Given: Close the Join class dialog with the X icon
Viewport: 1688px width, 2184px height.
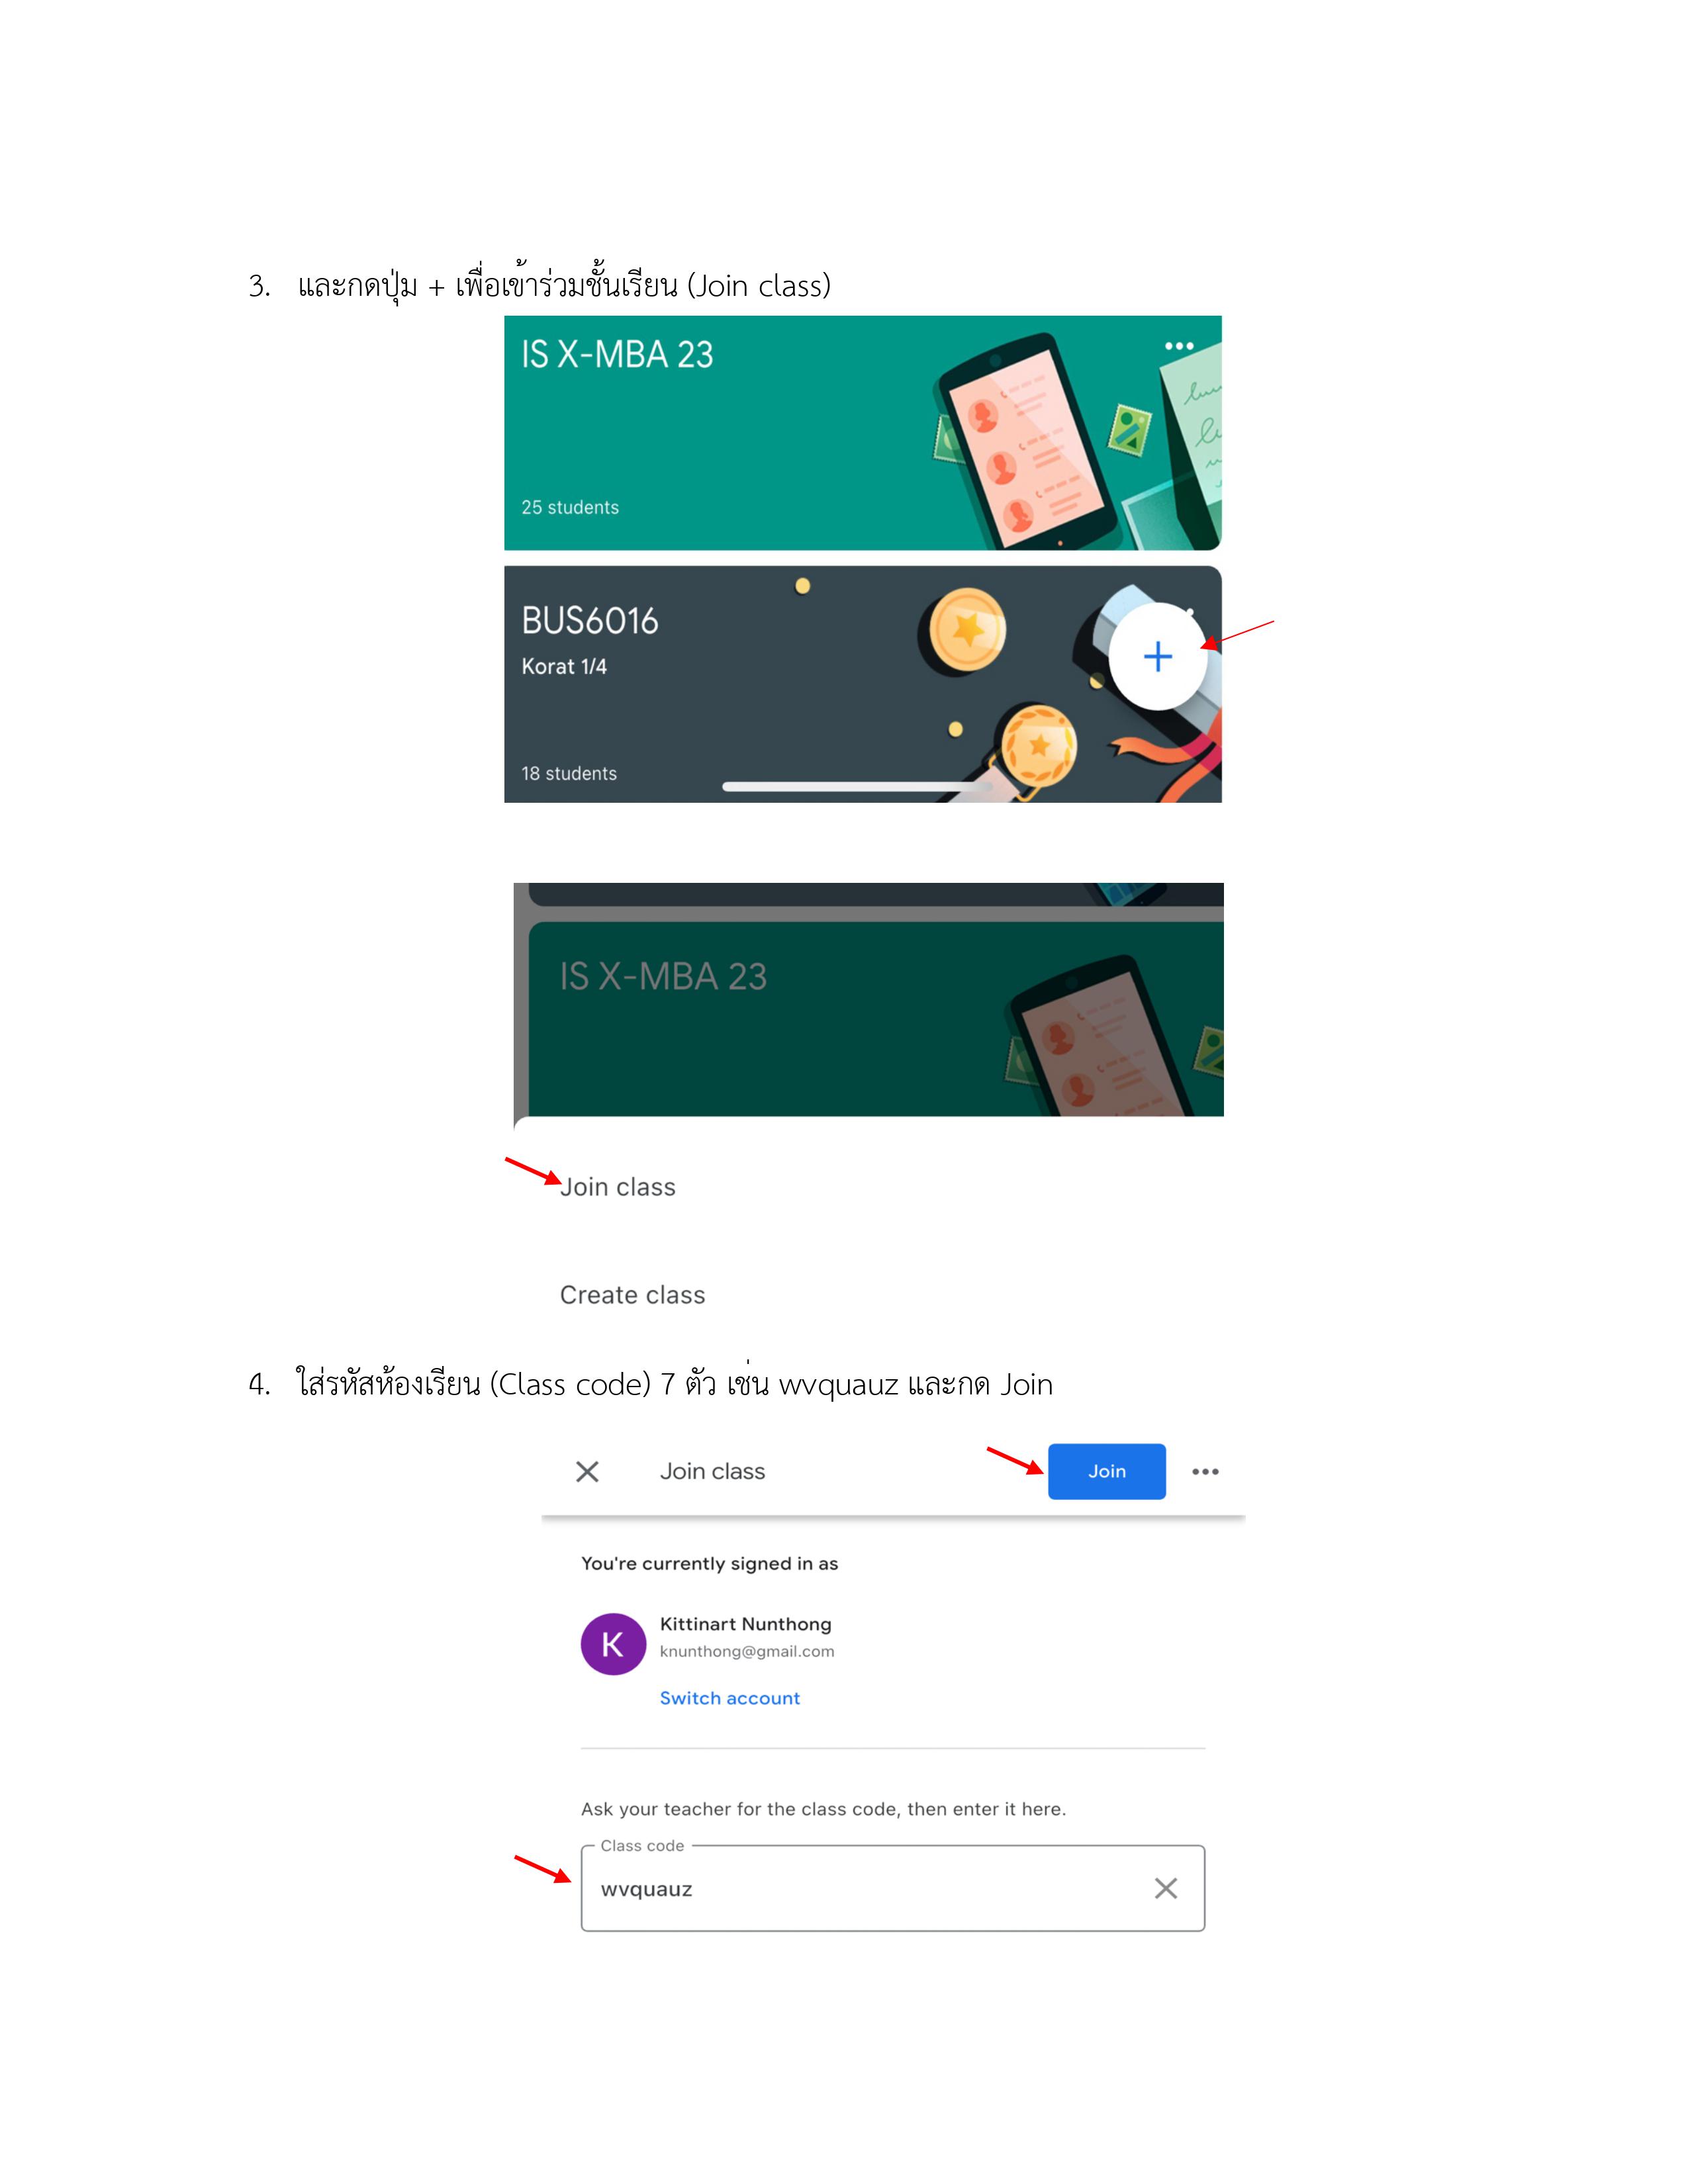Looking at the screenshot, I should coord(587,1471).
